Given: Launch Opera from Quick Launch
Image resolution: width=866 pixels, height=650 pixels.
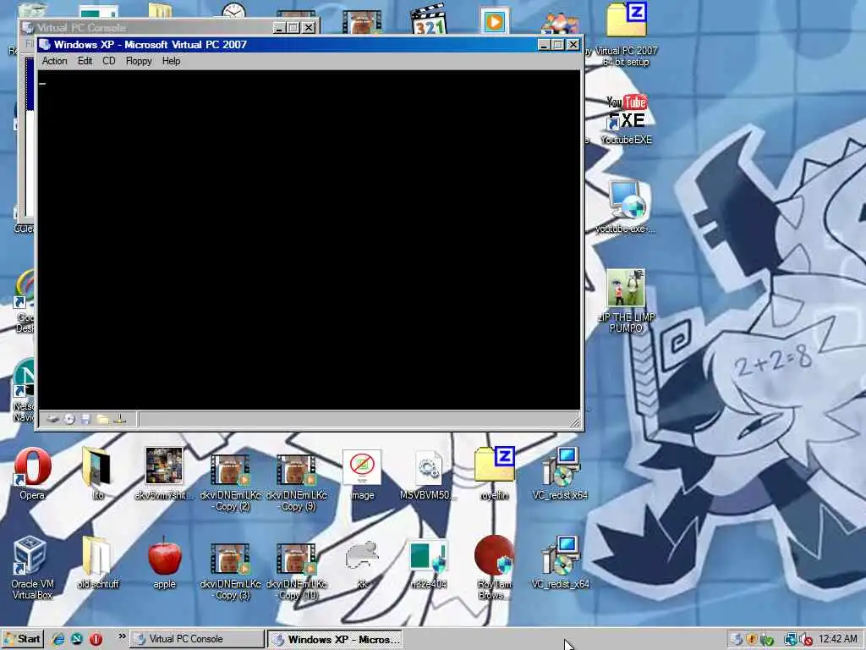Looking at the screenshot, I should pos(96,640).
